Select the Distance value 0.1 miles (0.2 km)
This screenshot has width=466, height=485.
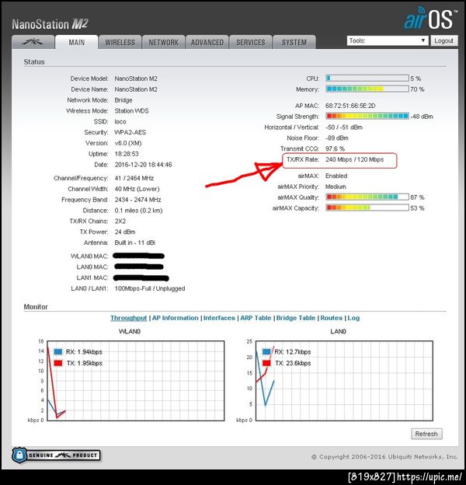tap(138, 211)
